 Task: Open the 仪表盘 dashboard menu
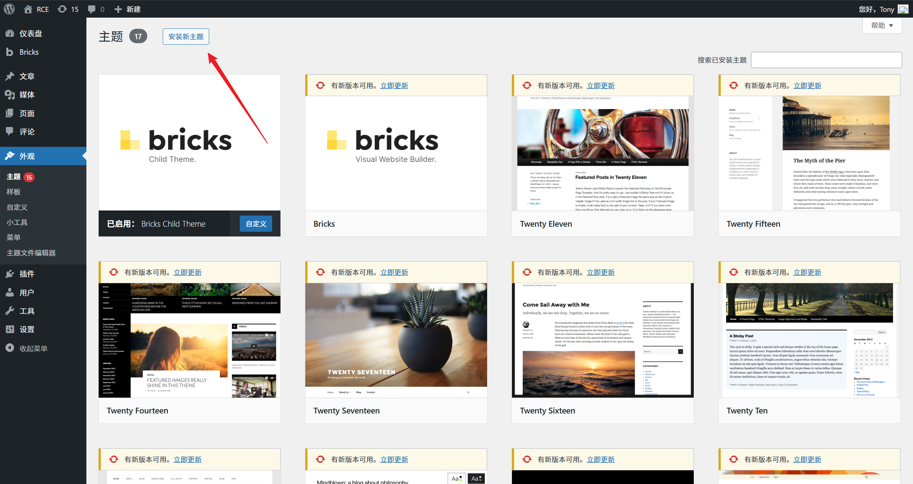pyautogui.click(x=31, y=33)
